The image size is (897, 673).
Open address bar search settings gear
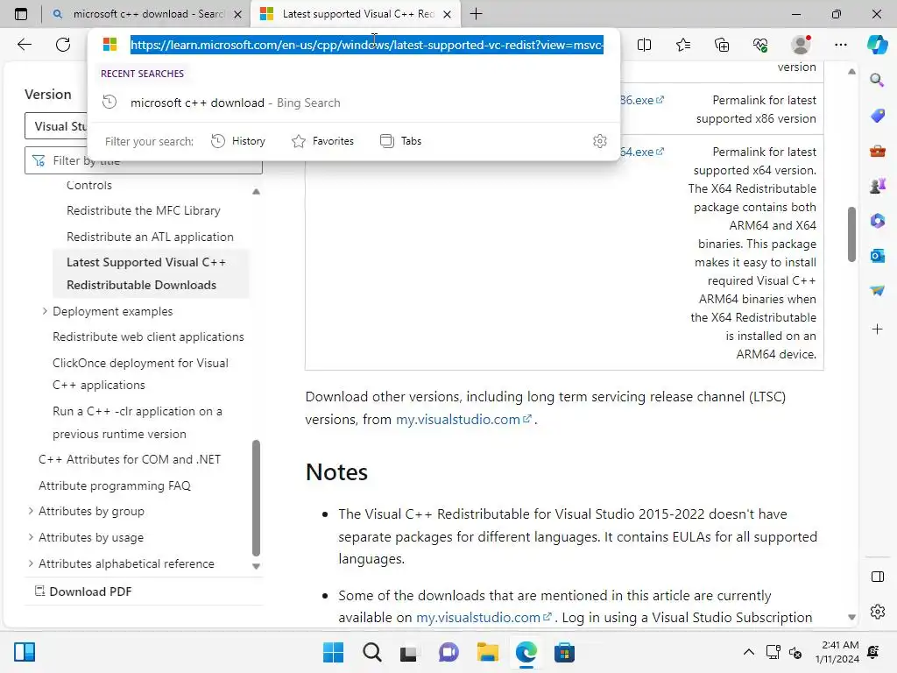pos(599,141)
